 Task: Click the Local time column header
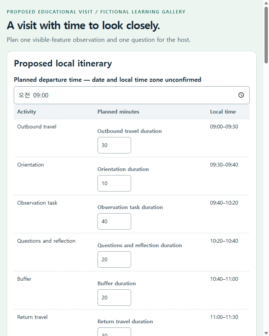[x=223, y=112]
